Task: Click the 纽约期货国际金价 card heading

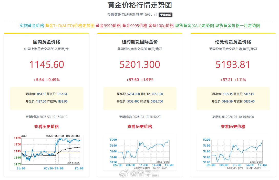Action: 140,42
